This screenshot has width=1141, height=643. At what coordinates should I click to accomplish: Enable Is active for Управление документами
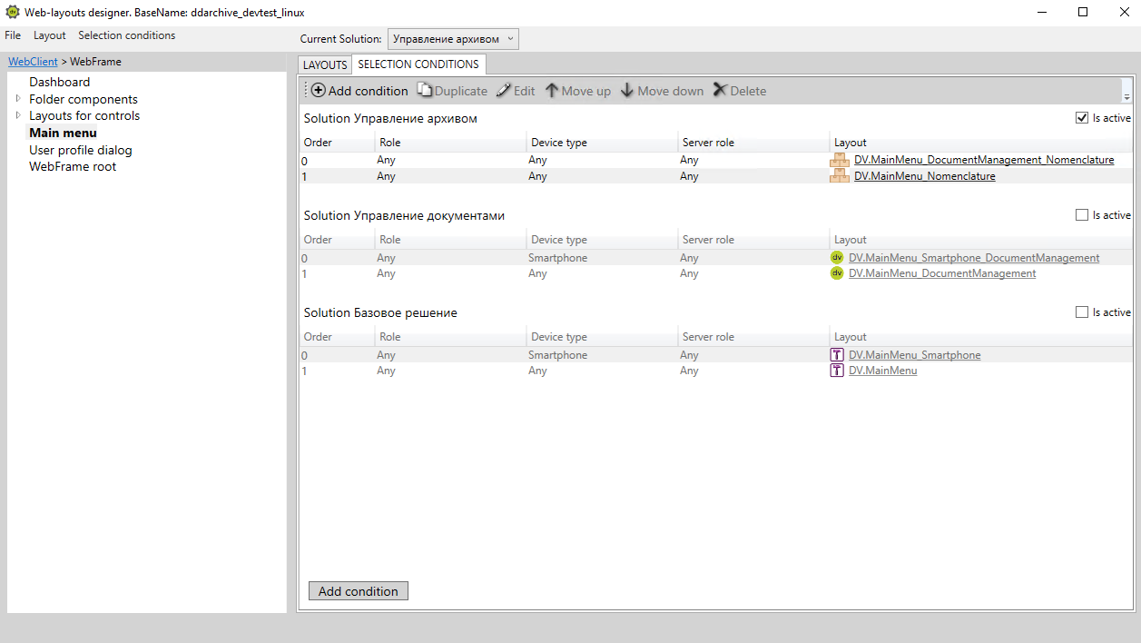(1081, 215)
